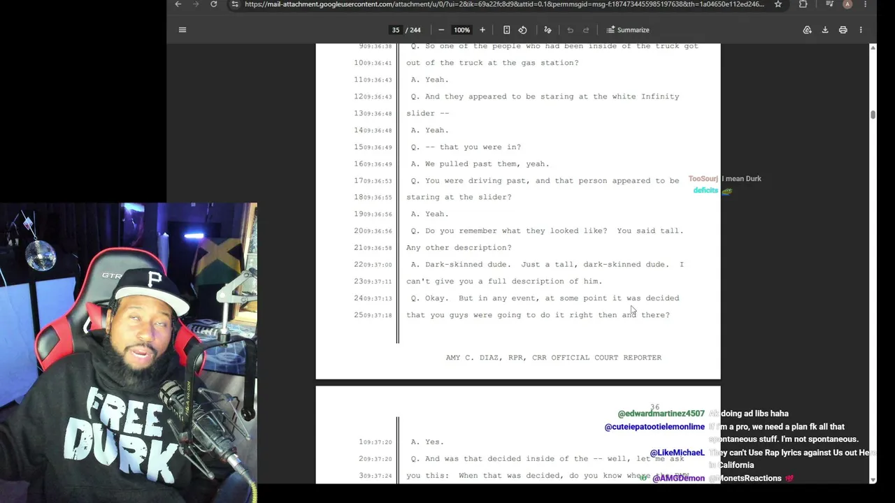895x503 pixels.
Task: Click the line 'staring at the slider?'
Action: click(x=459, y=198)
